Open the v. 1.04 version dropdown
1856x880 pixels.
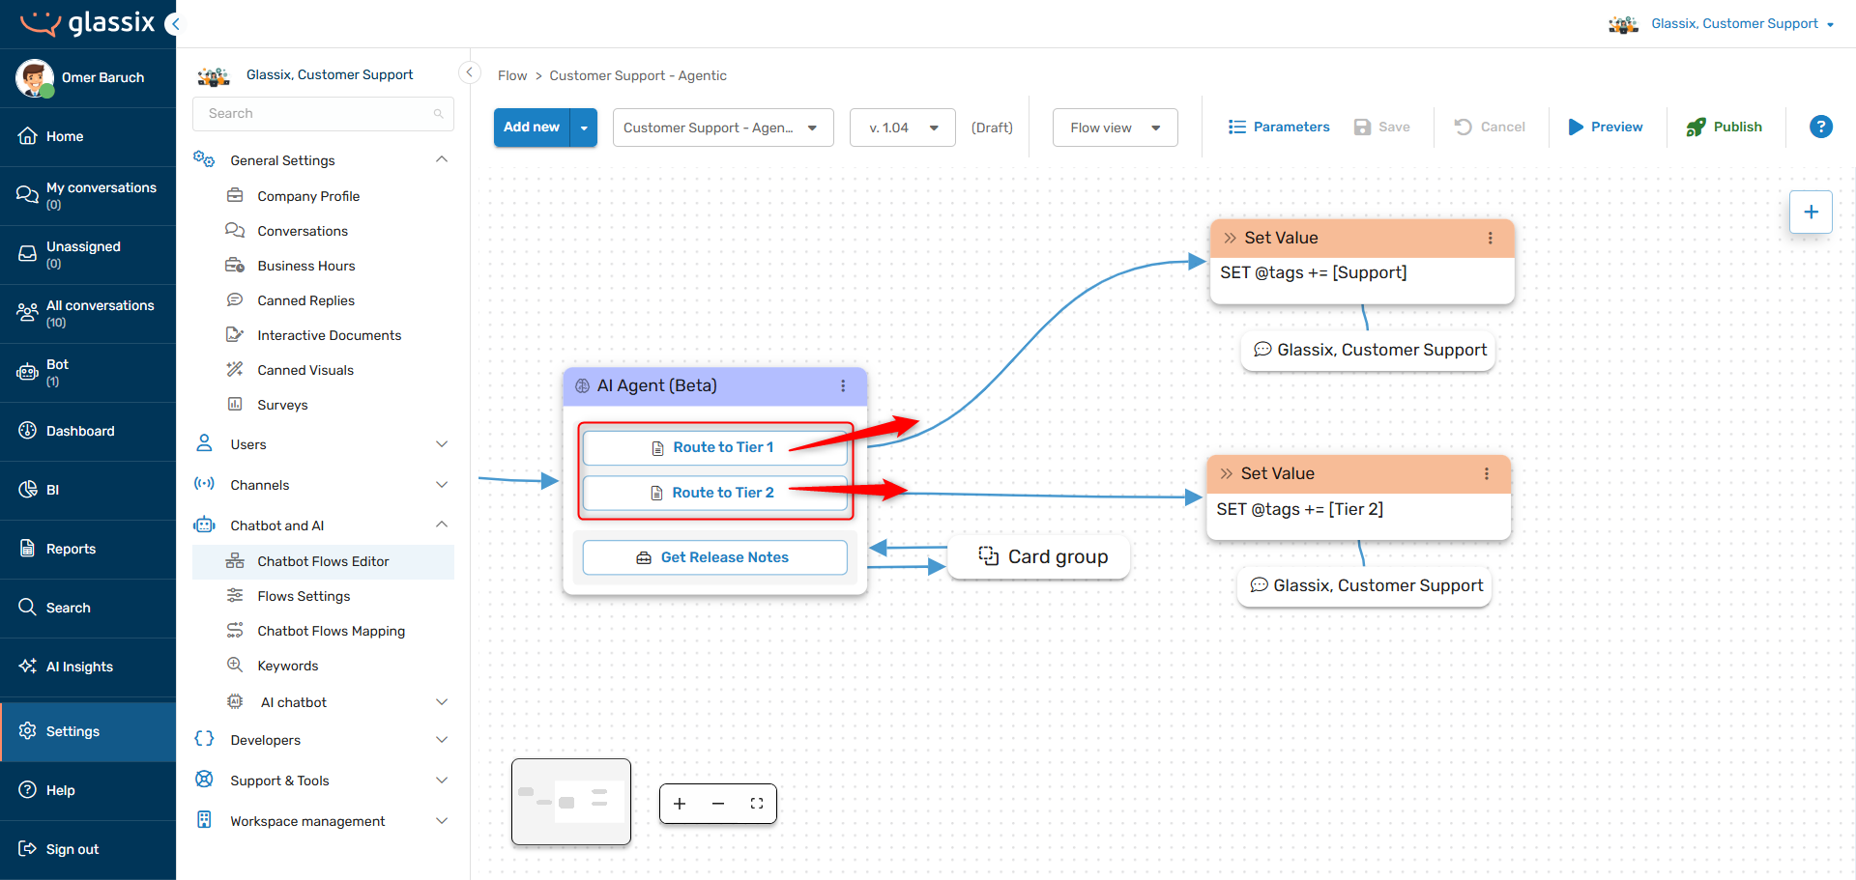[903, 128]
